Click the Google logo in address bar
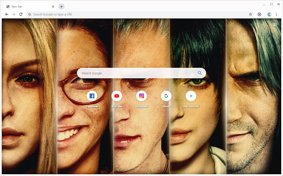The height and width of the screenshot is (176, 283). tap(30, 15)
